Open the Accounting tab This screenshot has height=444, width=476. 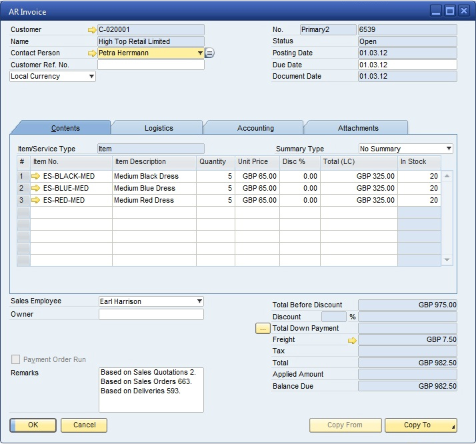pos(255,128)
